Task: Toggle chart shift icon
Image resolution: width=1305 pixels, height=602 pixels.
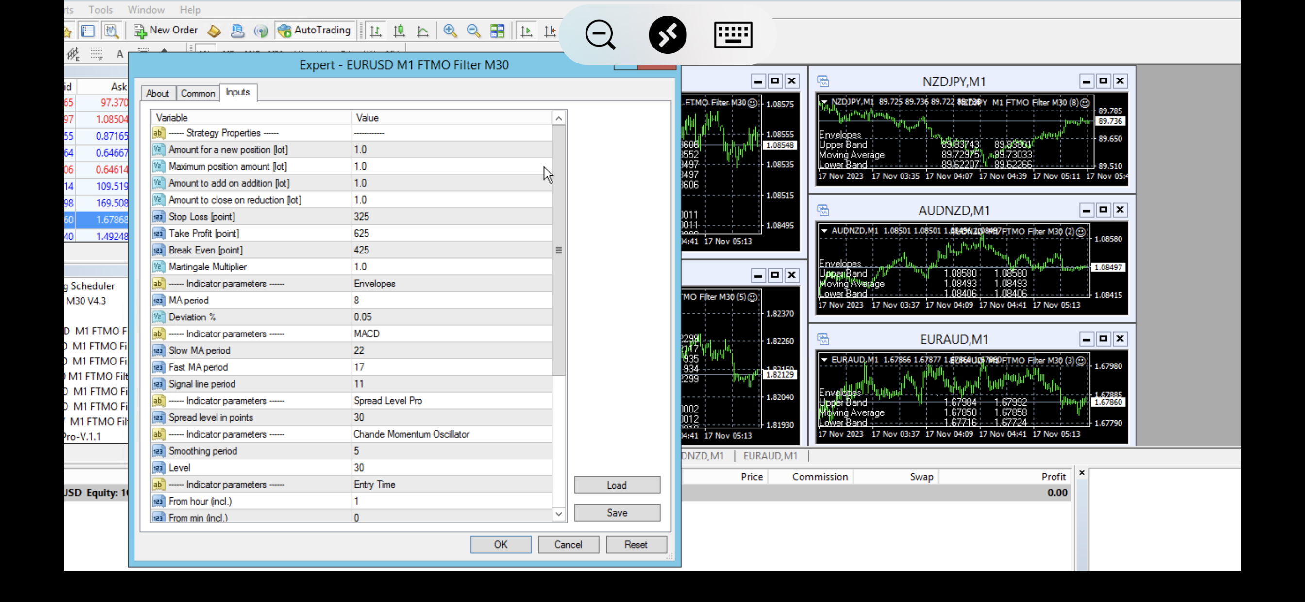Action: [550, 31]
